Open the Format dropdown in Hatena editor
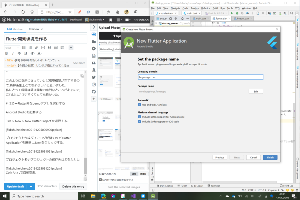The width and height of the screenshot is (300, 200). tap(12, 48)
